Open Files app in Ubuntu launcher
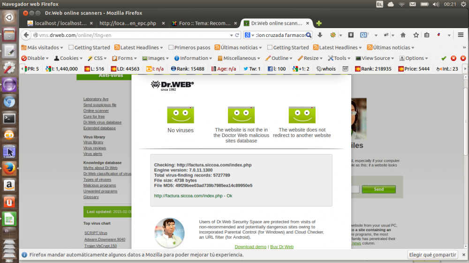Image resolution: width=469 pixels, height=263 pixels. [9, 35]
